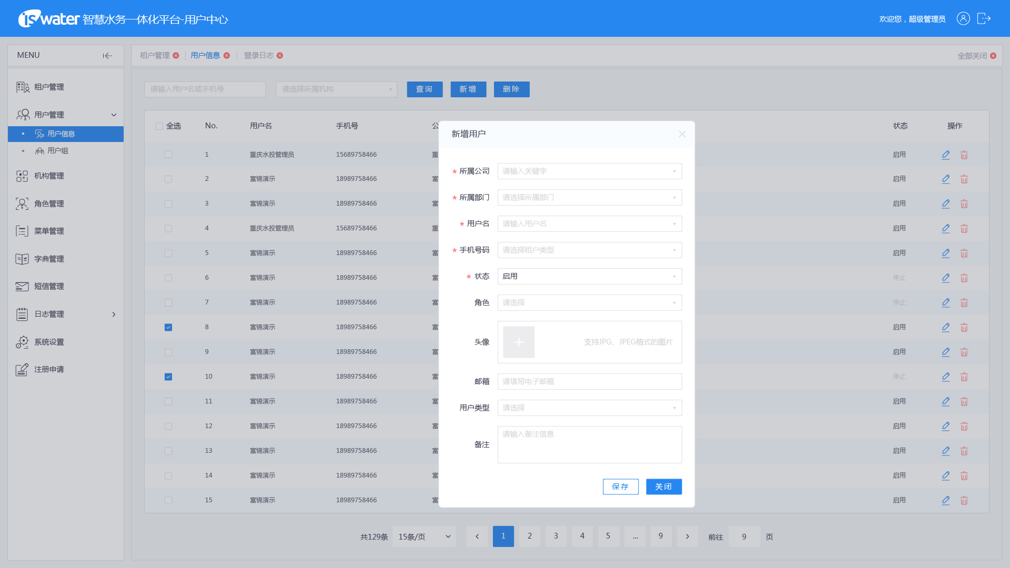Expand the 日志管理 submenu chevron
This screenshot has height=568, width=1010.
click(114, 315)
